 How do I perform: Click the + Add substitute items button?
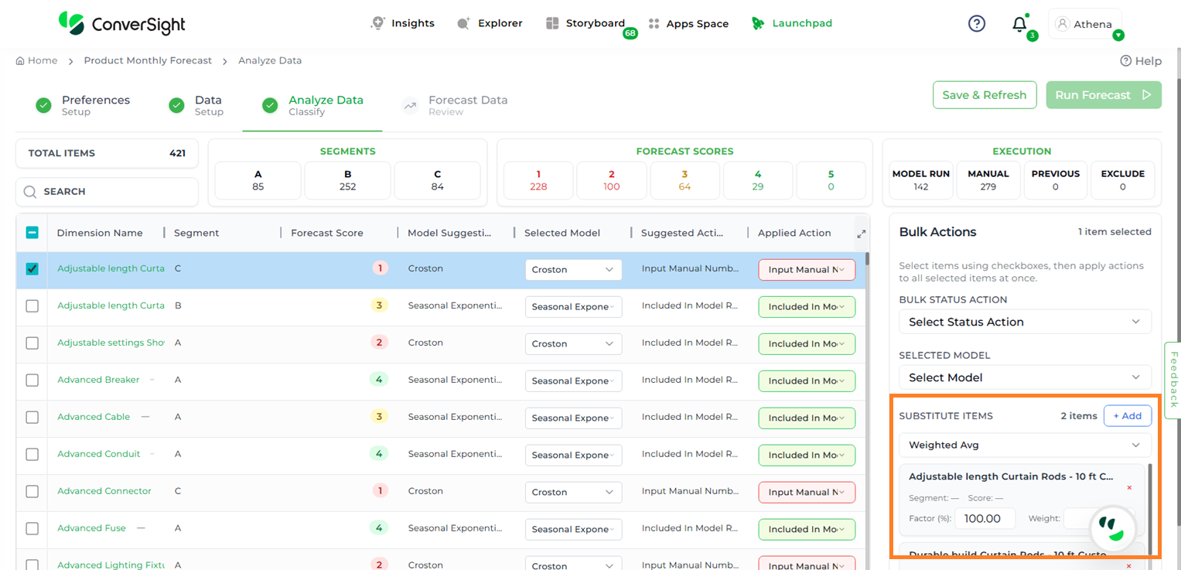tap(1127, 416)
